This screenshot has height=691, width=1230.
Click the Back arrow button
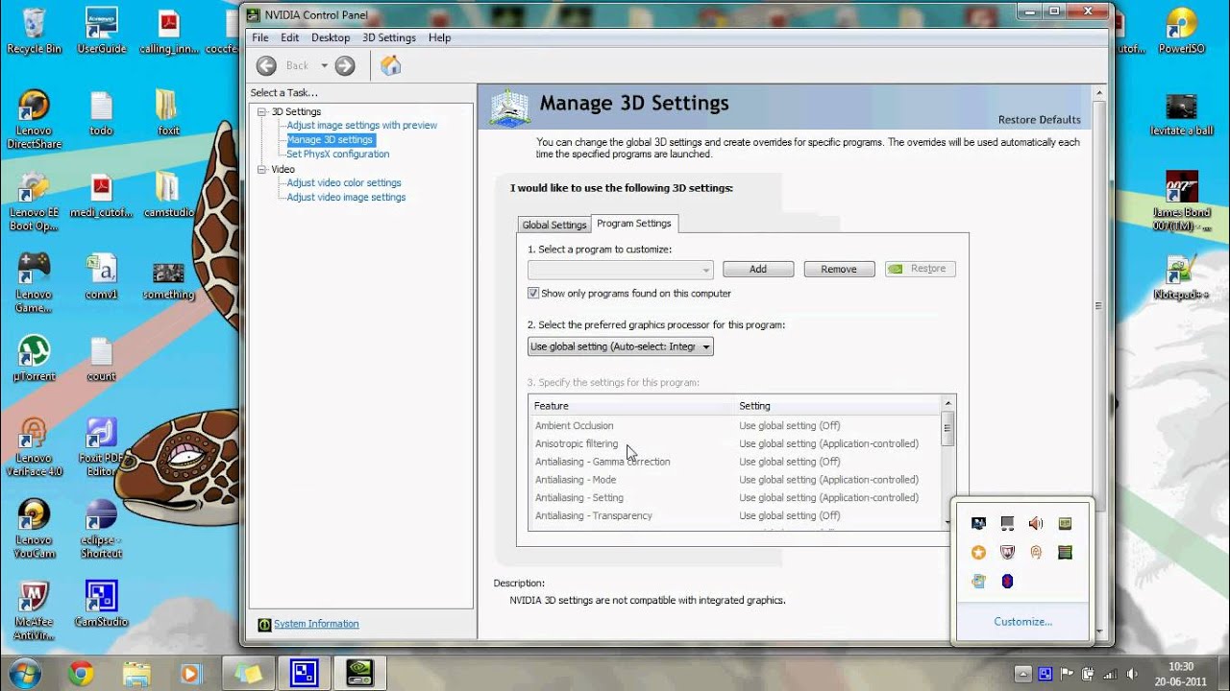click(267, 65)
